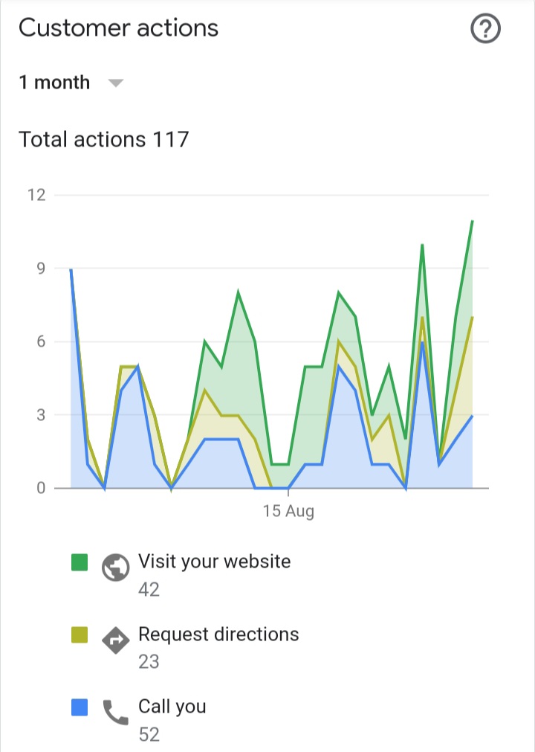The width and height of the screenshot is (535, 752).
Task: Click the "Request directions" legend label
Action: coord(218,634)
